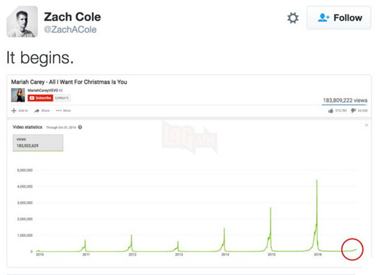Open the @ZachACole handle link
The height and width of the screenshot is (275, 379).
tap(70, 30)
